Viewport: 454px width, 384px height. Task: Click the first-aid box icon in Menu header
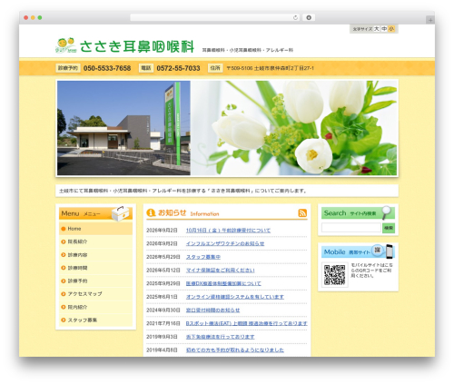point(120,213)
